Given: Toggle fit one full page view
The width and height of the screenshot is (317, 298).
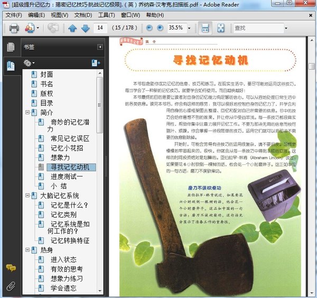Looking at the screenshot, I should pos(220,28).
